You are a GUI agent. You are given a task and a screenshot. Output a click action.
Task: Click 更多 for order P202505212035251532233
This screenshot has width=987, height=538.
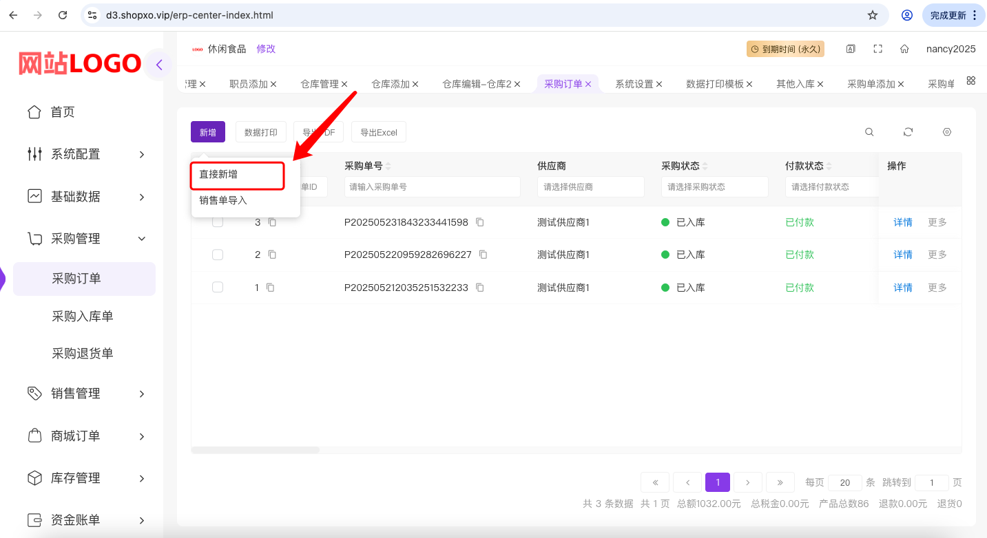(x=937, y=288)
